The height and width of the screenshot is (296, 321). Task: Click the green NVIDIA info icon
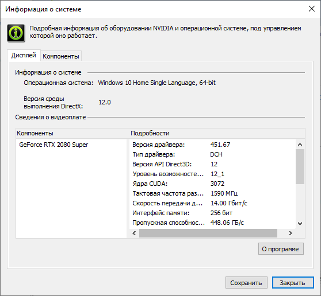[x=16, y=33]
